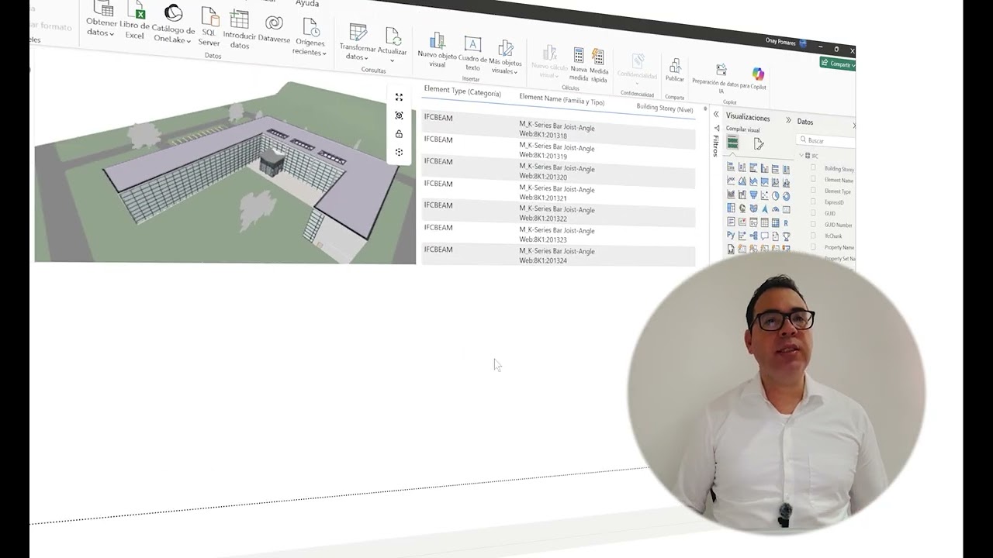Check the Building Storey field
The image size is (993, 558).
[x=813, y=167]
